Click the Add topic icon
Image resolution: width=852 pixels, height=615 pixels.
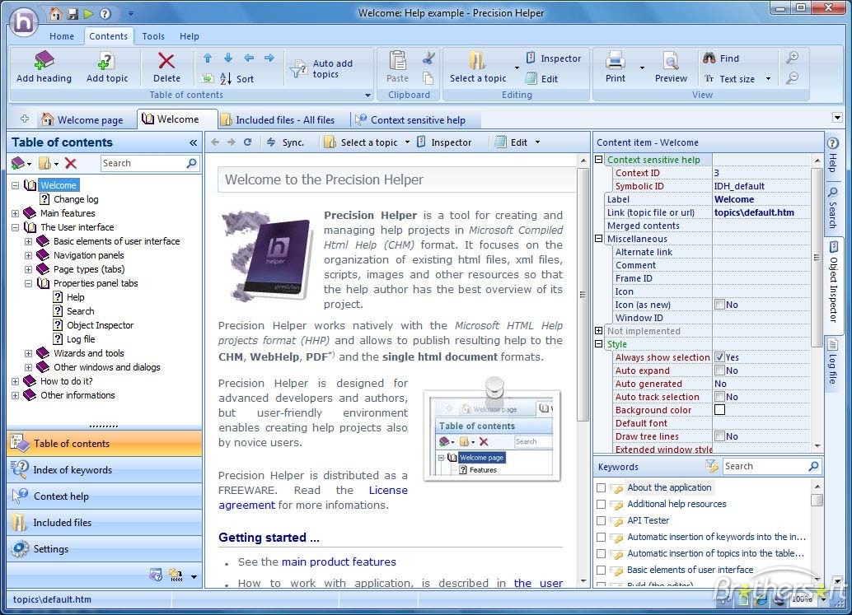tap(107, 60)
